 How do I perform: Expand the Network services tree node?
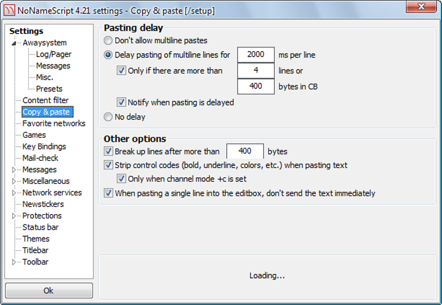[x=13, y=193]
